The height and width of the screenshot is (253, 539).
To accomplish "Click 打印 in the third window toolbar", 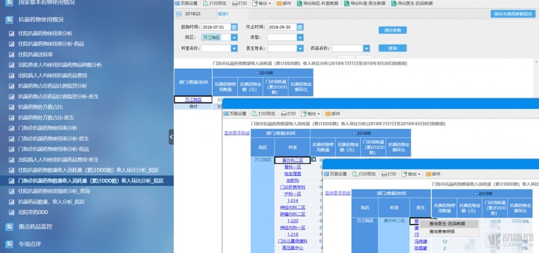I will pos(389,174).
